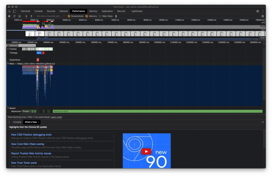Screen dimensions: 272x176
Task: Enable the Web Vitals checkbox
Action: coord(100,16)
